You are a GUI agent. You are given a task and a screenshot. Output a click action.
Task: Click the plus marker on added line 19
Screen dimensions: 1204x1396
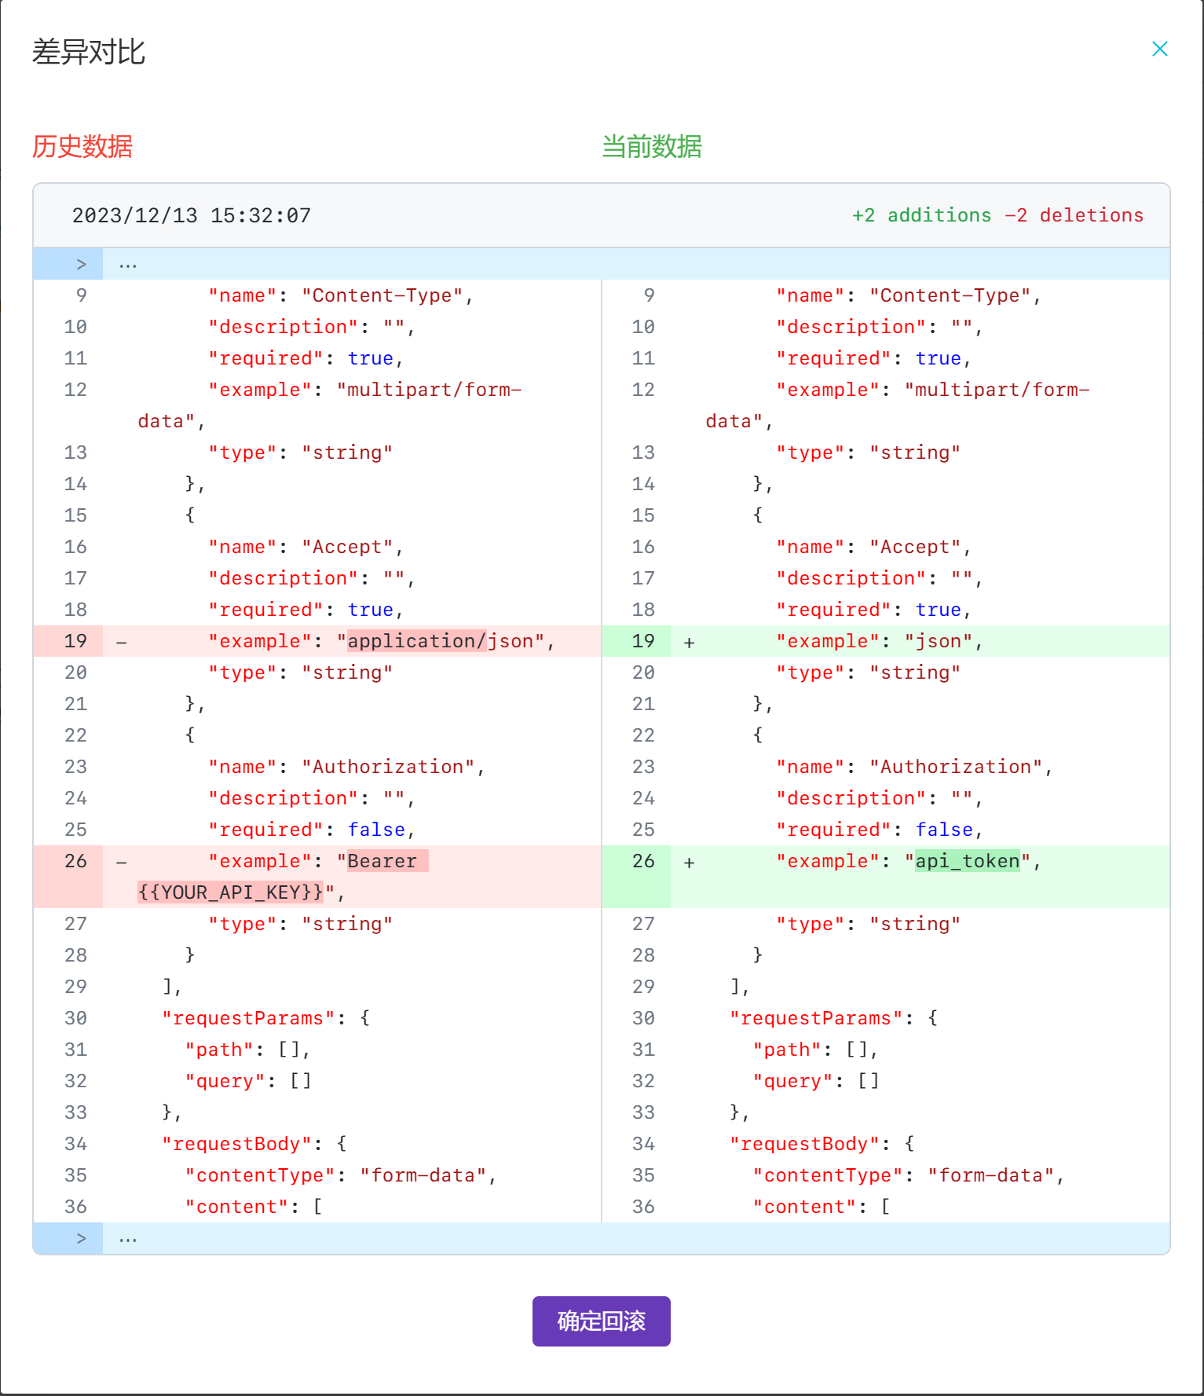(x=689, y=642)
